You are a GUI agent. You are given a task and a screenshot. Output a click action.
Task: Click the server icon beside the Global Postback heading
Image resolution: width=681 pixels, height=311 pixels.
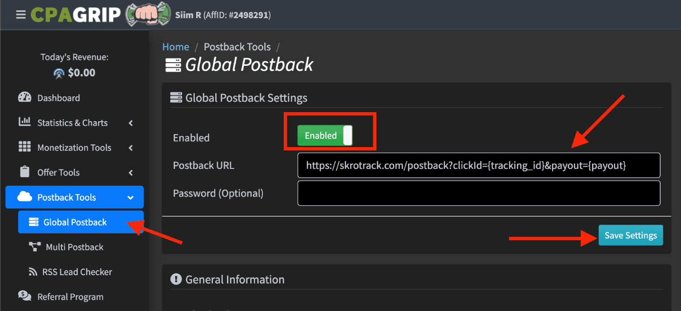click(173, 65)
